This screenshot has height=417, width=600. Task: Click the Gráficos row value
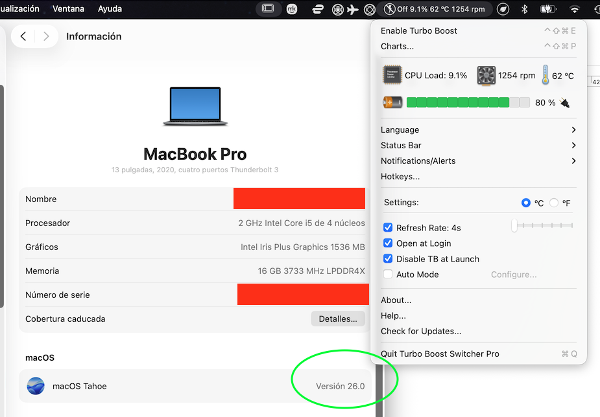click(303, 247)
